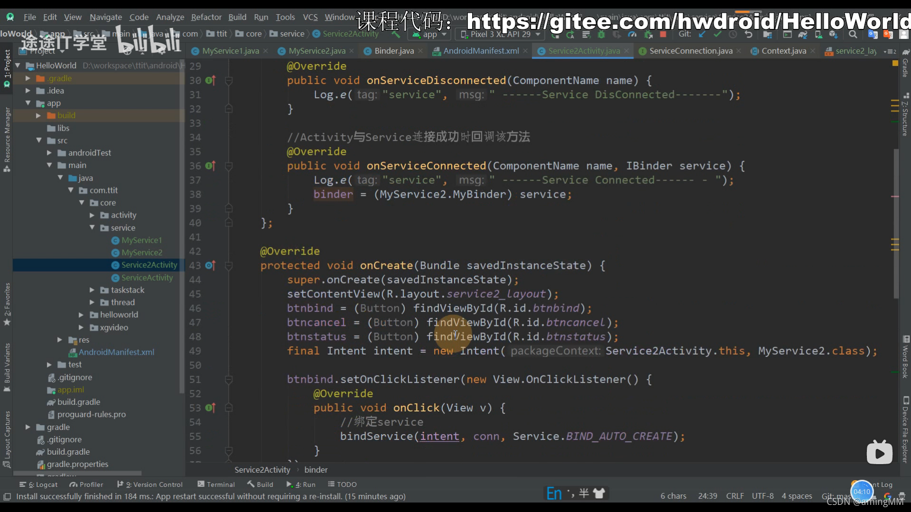911x512 pixels.
Task: Open the VCS menu
Action: [310, 17]
